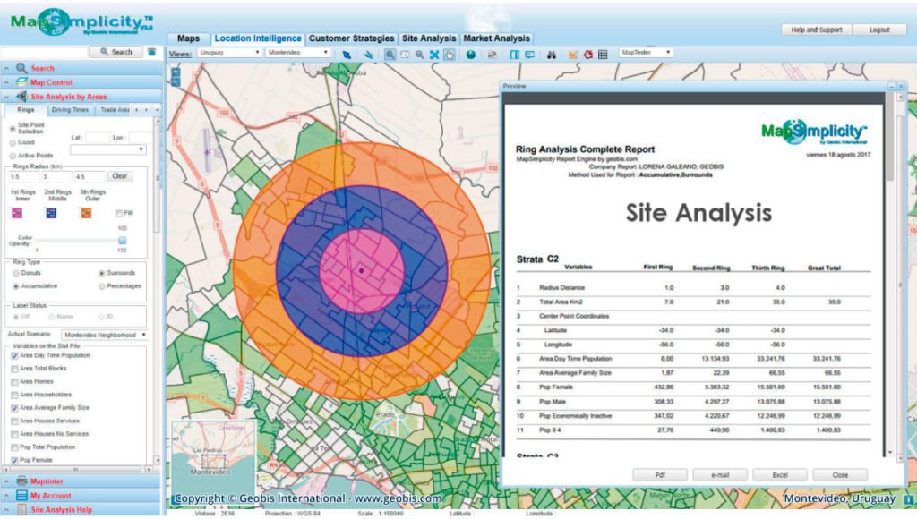Click the blue basket icon beside Search button
Viewport: 917px width, 519px height.
[152, 51]
